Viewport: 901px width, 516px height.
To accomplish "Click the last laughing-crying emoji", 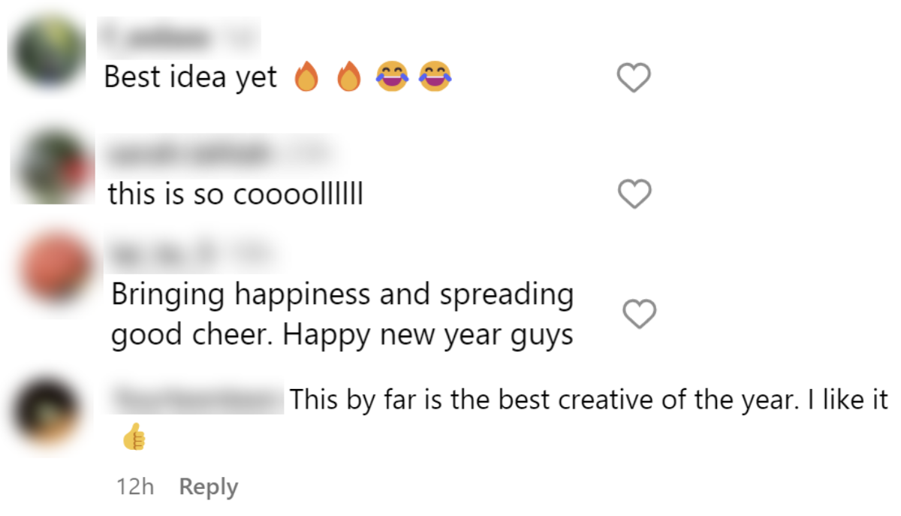I will pyautogui.click(x=434, y=77).
